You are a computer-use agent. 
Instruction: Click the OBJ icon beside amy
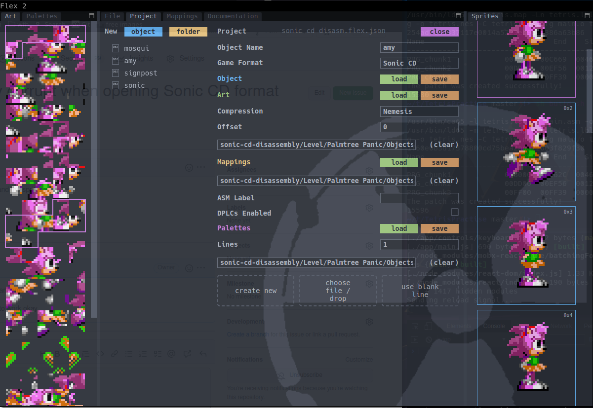point(116,61)
